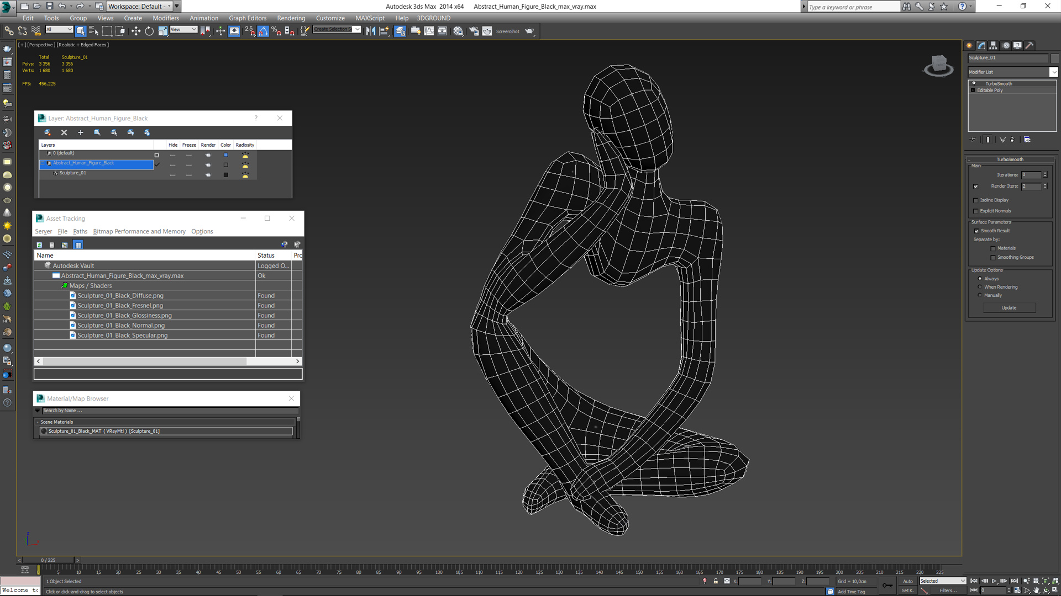Switch to the Hierarchy panel tab

coord(994,46)
